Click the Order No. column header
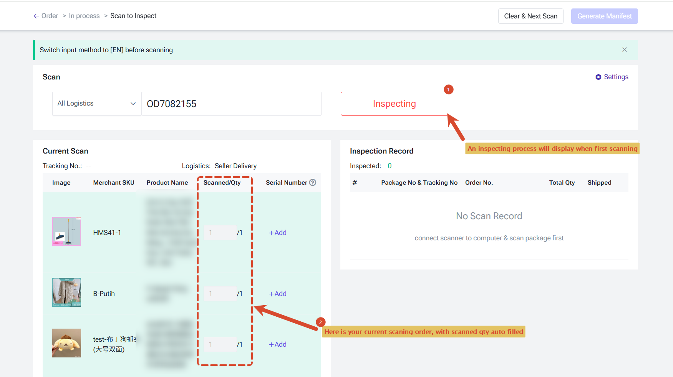 point(479,183)
